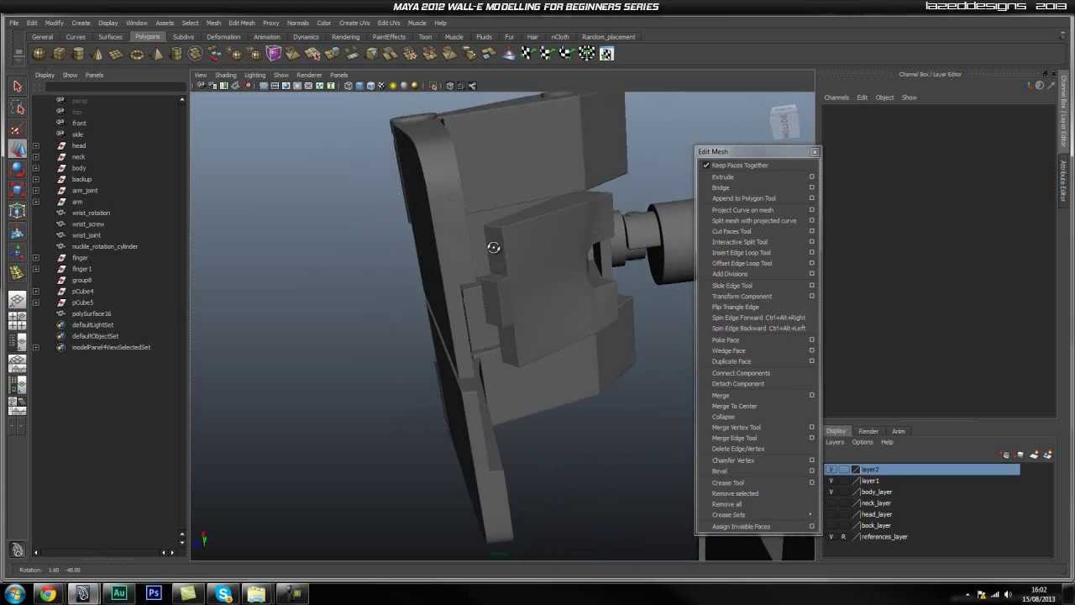Viewport: 1075px width, 605px height.
Task: Create a polygon sphere from the shelf
Action: (39, 54)
